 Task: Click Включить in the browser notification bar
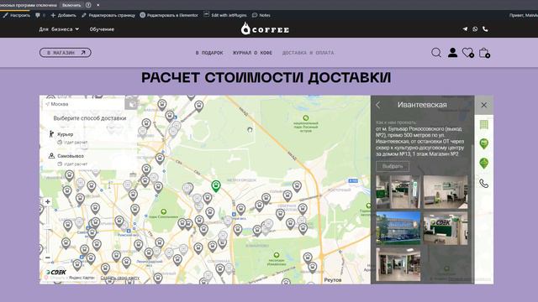click(x=71, y=5)
